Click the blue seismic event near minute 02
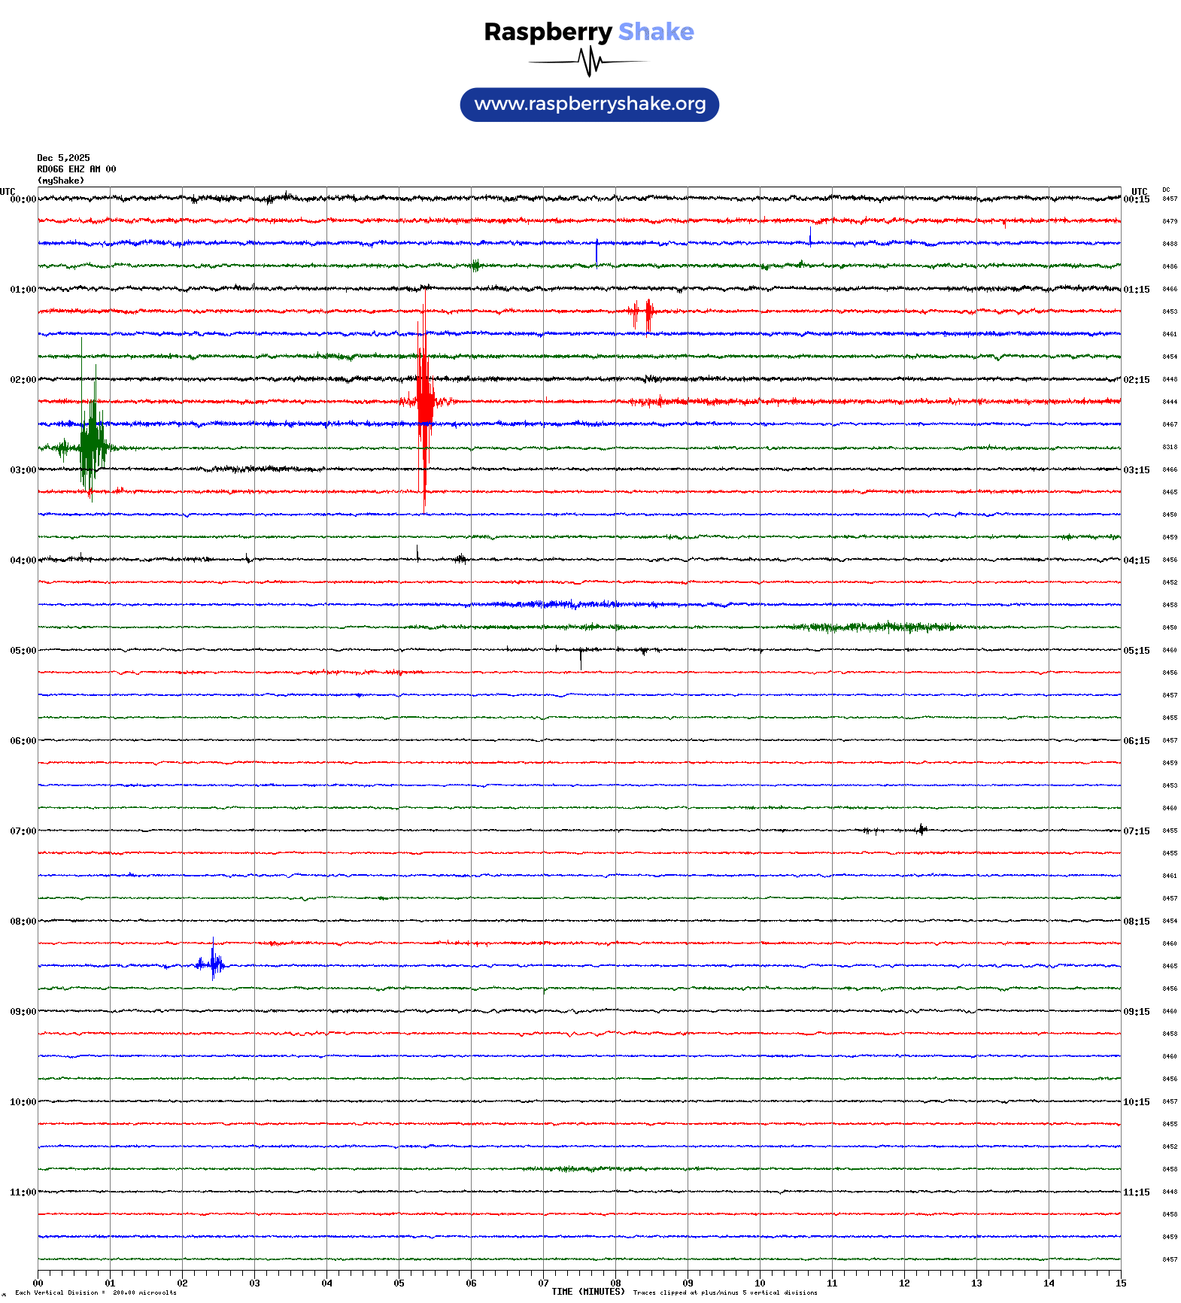The image size is (1181, 1303). click(x=213, y=964)
